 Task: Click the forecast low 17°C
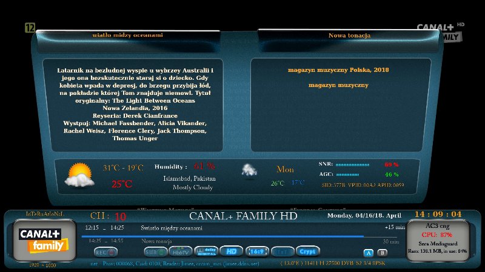click(x=298, y=183)
